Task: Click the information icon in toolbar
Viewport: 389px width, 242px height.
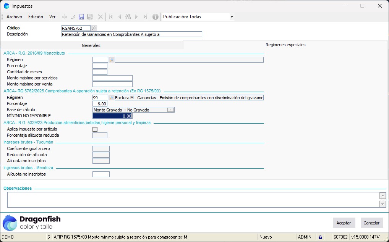Action: pyautogui.click(x=156, y=17)
